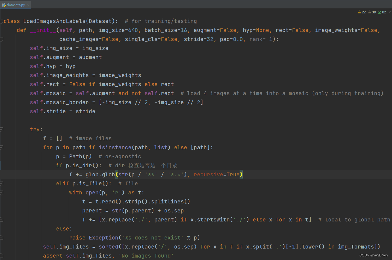Click the batch_size=16 parameter
The image size is (392, 260).
tap(166, 30)
